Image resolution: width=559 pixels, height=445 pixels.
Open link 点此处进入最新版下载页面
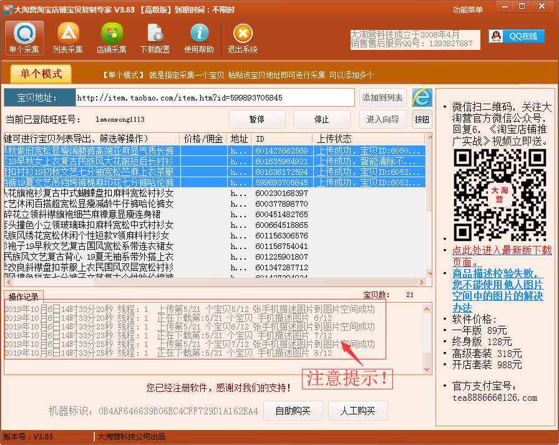tap(502, 256)
